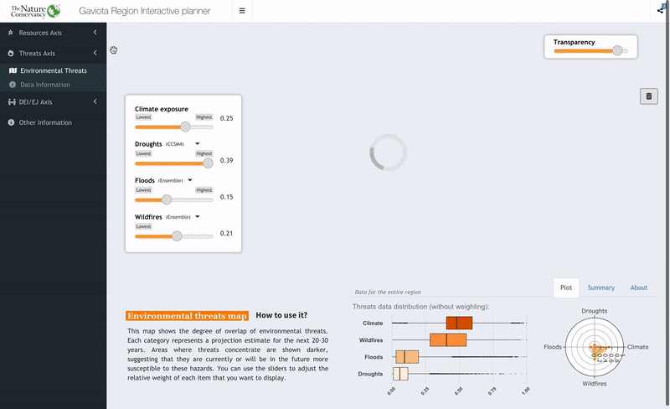The image size is (670, 409).
Task: Click the DEI/EJ Axis people icon
Action: [11, 102]
